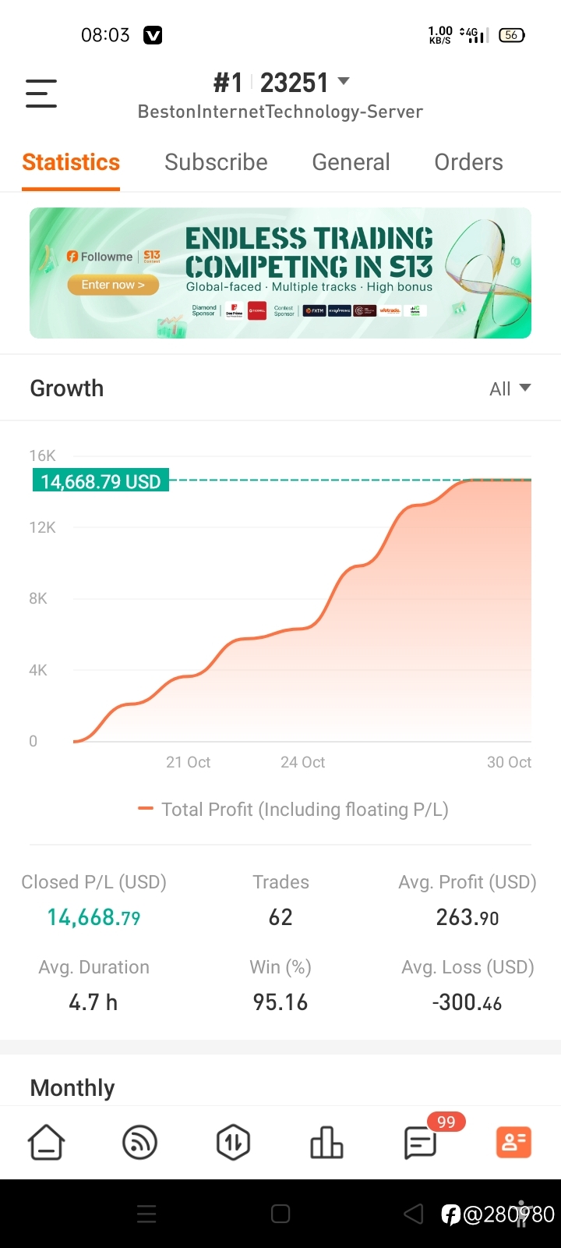Open the Endless Trading S13 banner

click(280, 273)
